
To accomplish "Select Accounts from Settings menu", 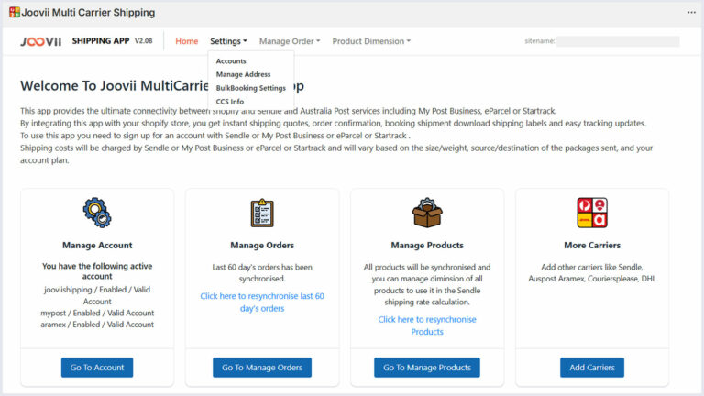I will pyautogui.click(x=231, y=61).
